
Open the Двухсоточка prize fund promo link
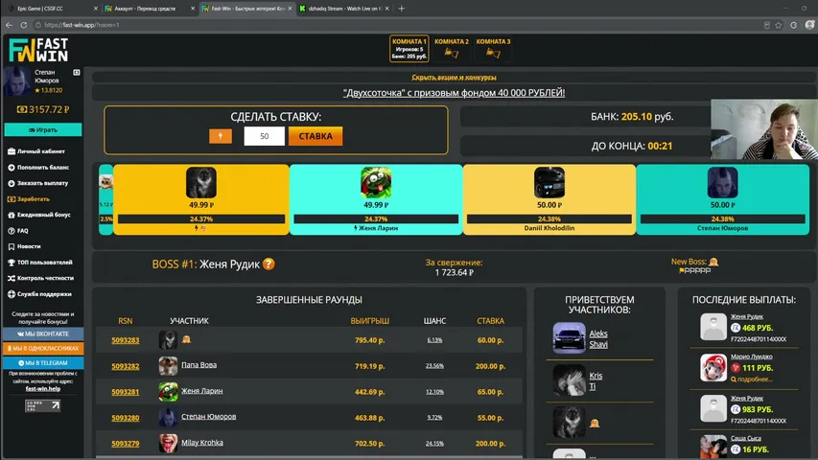[x=454, y=93]
